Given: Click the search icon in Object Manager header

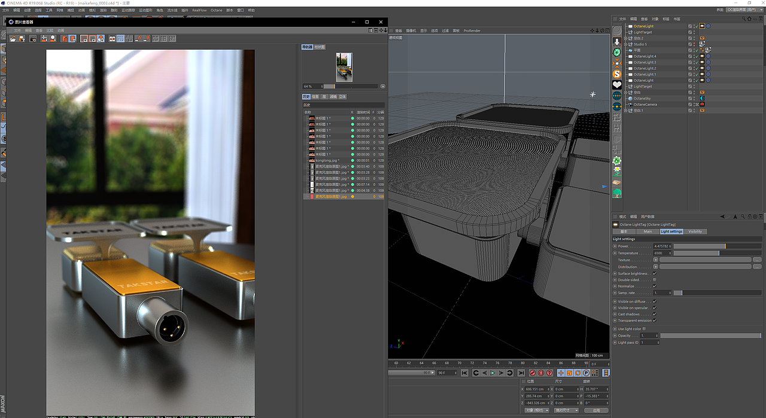Looking at the screenshot, I should tap(744, 19).
